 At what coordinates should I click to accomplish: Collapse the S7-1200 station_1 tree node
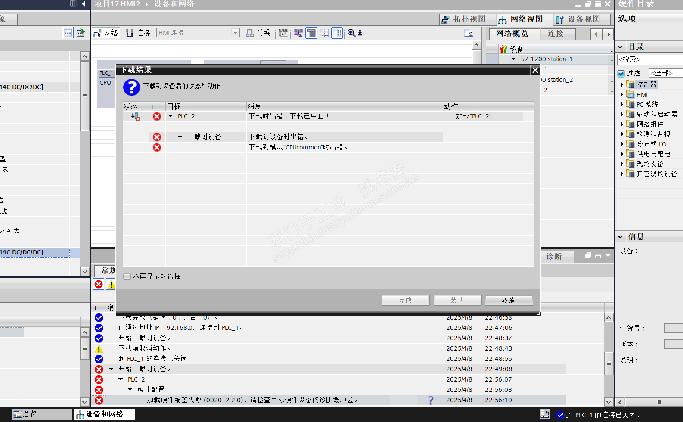(x=514, y=59)
